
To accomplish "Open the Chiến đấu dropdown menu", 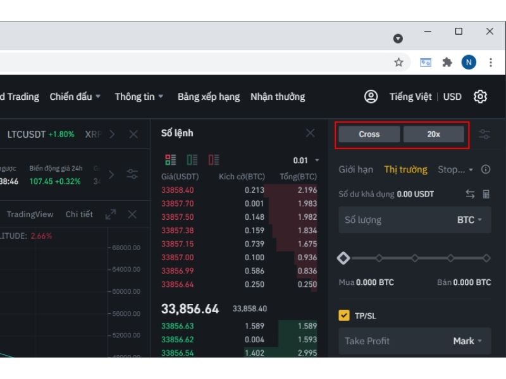I will click(75, 97).
